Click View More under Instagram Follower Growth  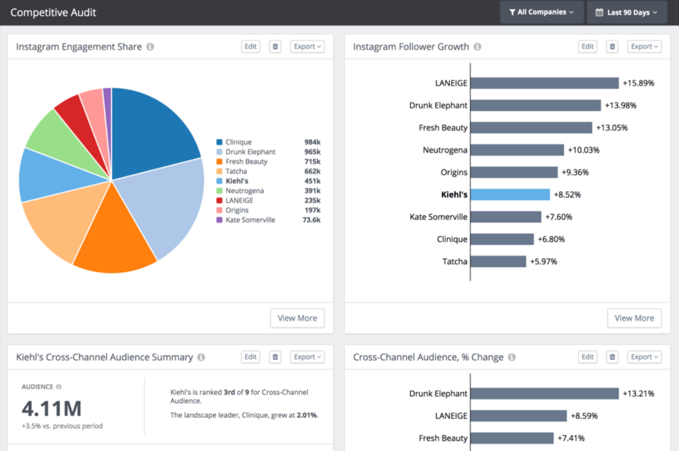(x=634, y=318)
